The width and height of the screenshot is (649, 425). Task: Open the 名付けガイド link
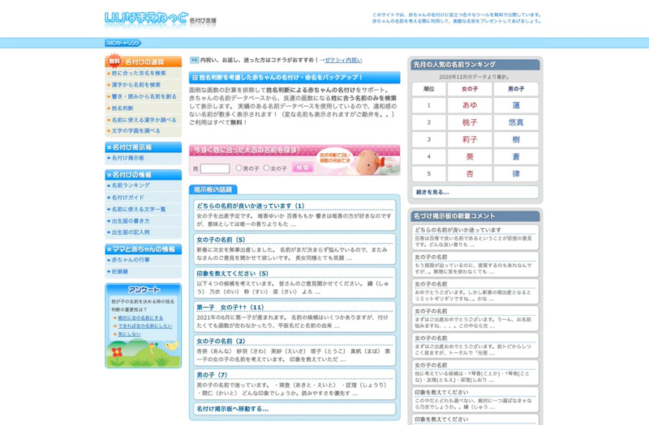(128, 198)
